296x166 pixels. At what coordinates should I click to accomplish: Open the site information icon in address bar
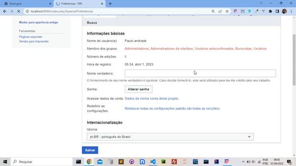[27, 11]
